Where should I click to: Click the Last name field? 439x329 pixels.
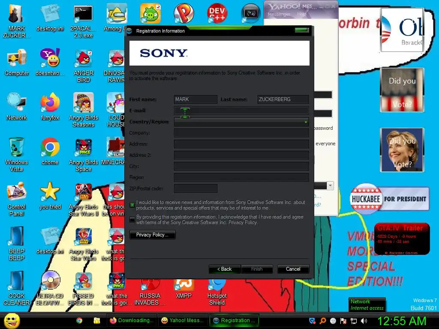tap(283, 99)
